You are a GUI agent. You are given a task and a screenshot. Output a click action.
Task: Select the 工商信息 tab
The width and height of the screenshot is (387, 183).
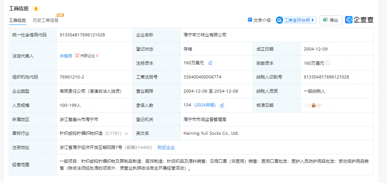18,20
